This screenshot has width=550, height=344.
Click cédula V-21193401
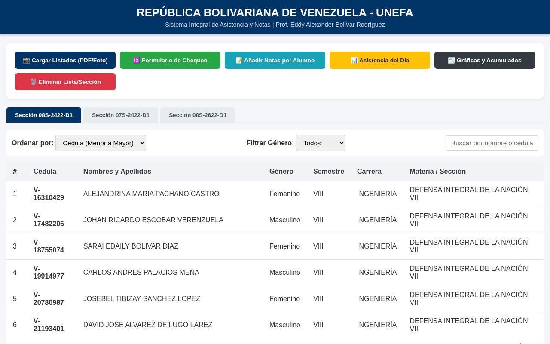coord(49,325)
